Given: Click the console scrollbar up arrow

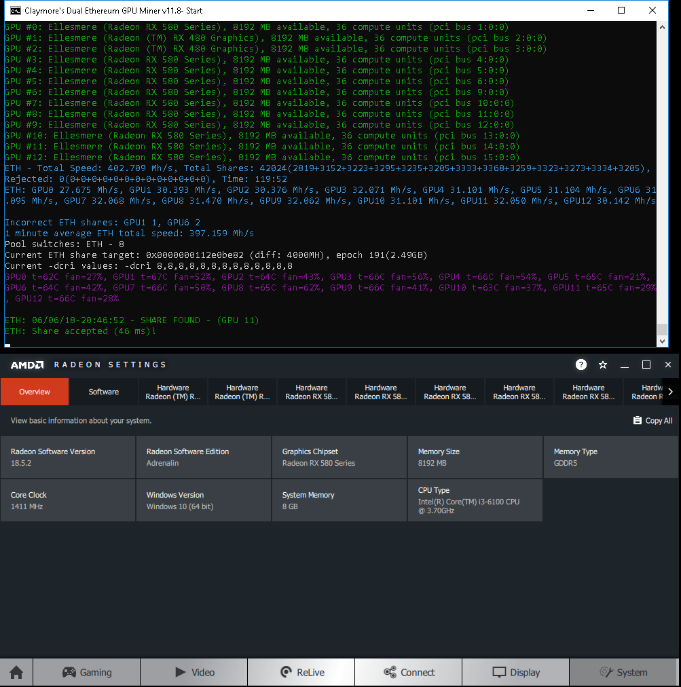Looking at the screenshot, I should click(662, 27).
